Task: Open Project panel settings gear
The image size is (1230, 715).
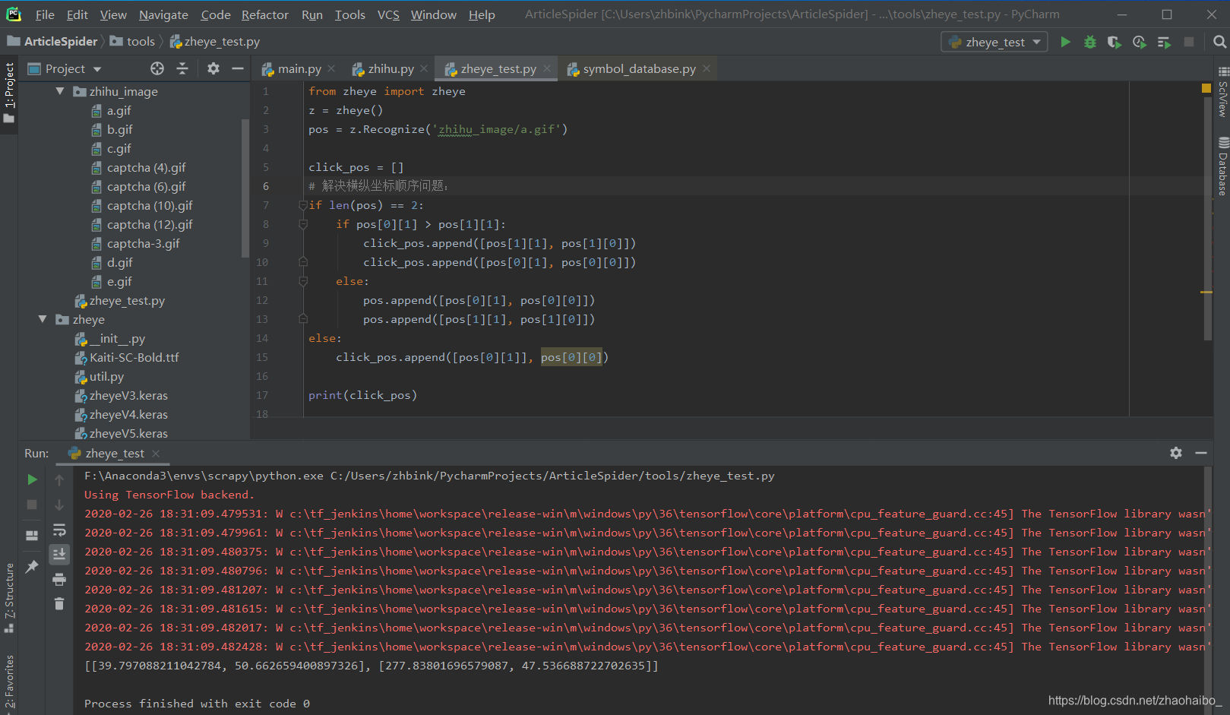Action: (213, 68)
